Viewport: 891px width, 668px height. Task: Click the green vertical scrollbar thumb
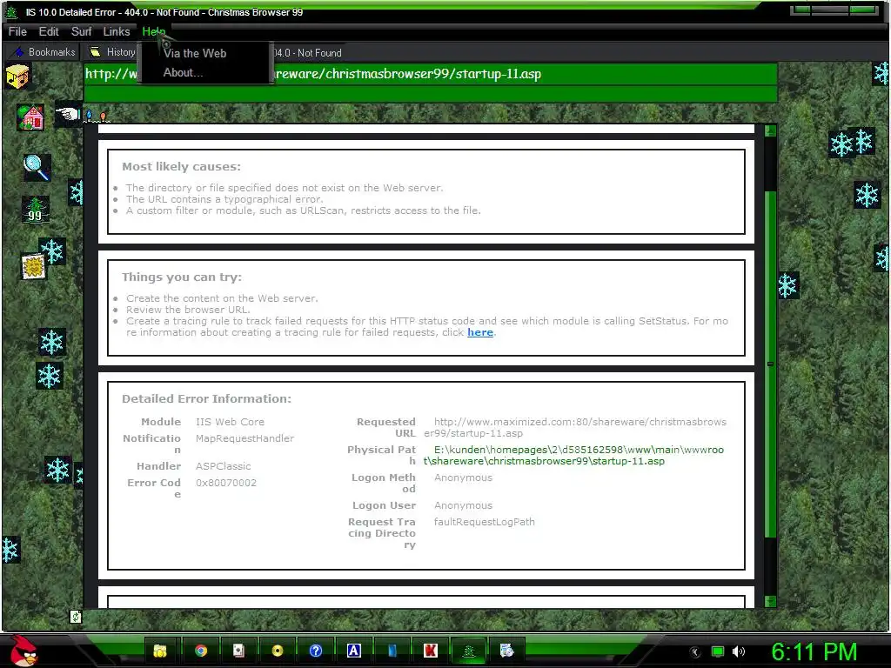(x=771, y=364)
